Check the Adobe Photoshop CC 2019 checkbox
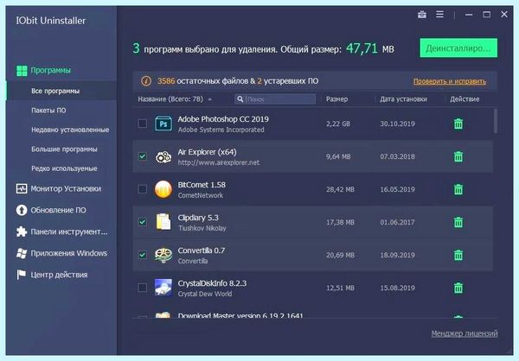 [x=143, y=123]
